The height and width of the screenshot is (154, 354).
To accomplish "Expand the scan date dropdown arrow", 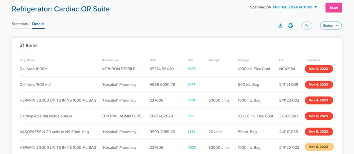I will (316, 7).
